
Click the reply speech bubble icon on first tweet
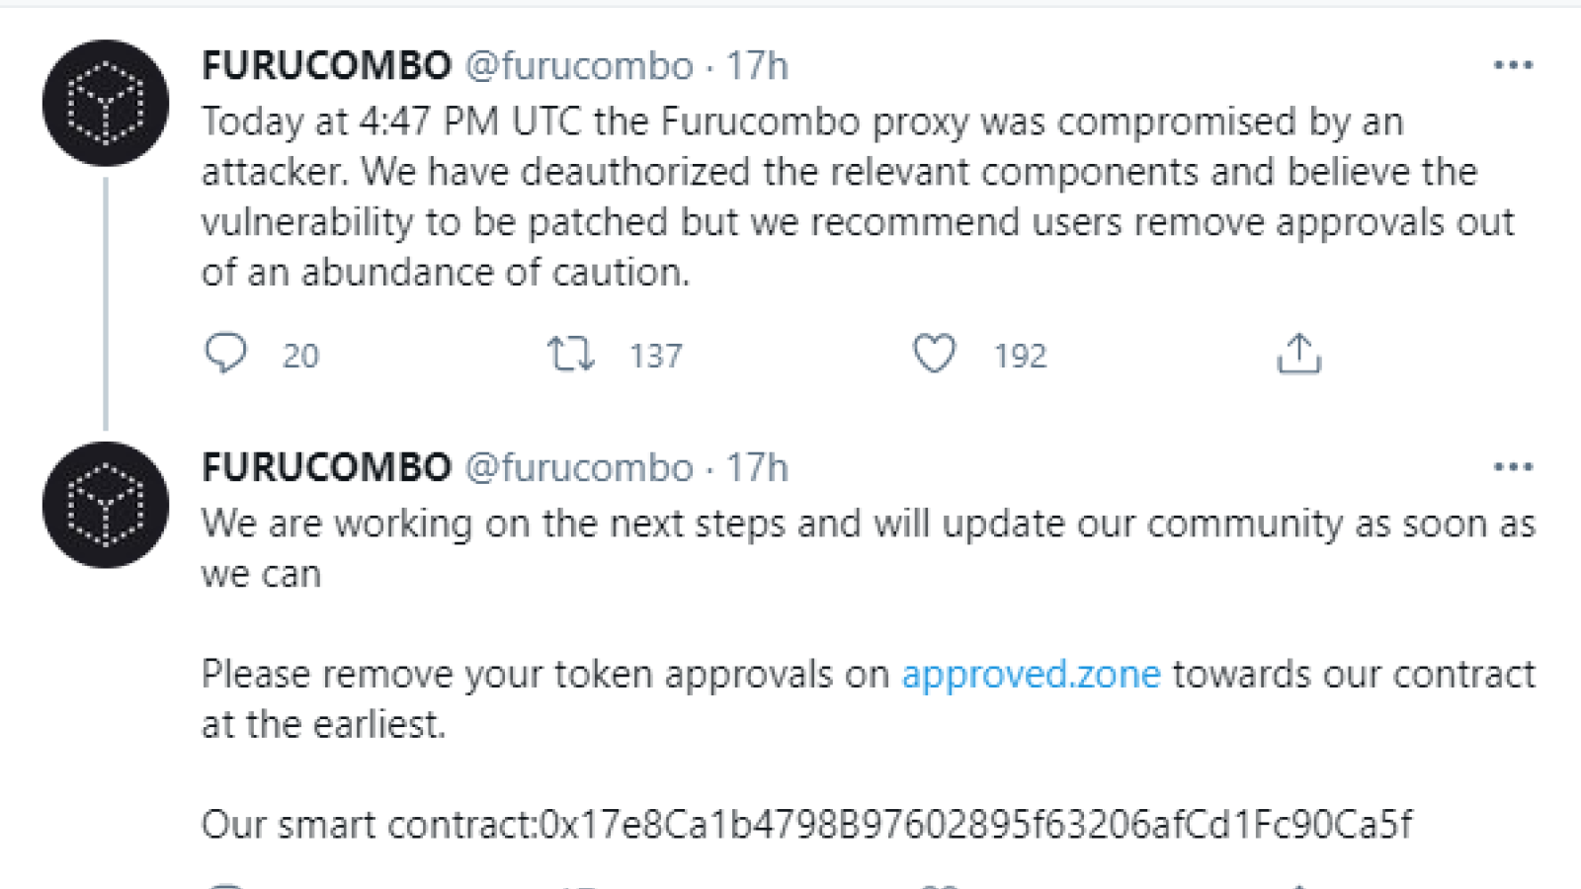[225, 353]
